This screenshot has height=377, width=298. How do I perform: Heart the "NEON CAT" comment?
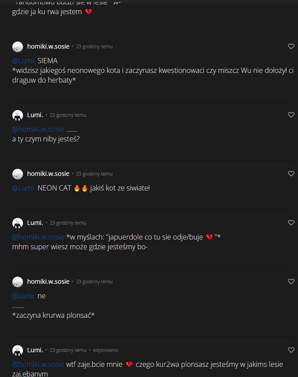click(x=291, y=174)
